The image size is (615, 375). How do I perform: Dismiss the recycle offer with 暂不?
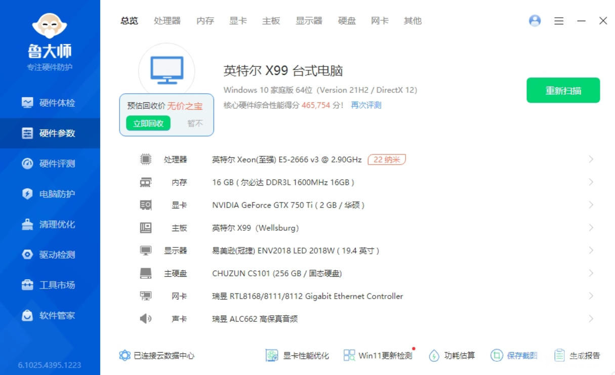[195, 123]
